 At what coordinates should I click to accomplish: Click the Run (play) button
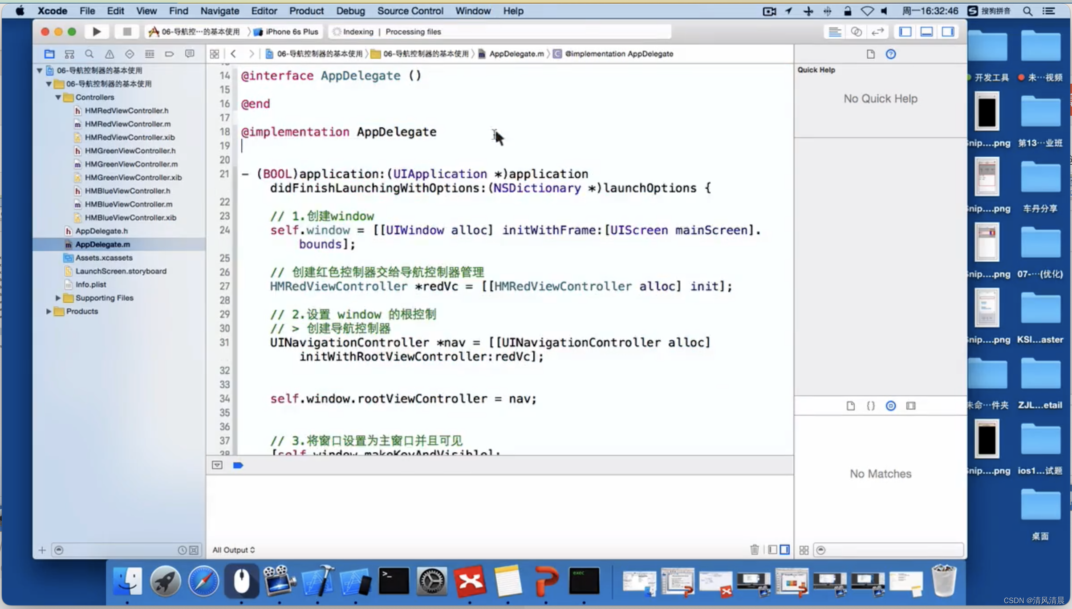point(97,32)
